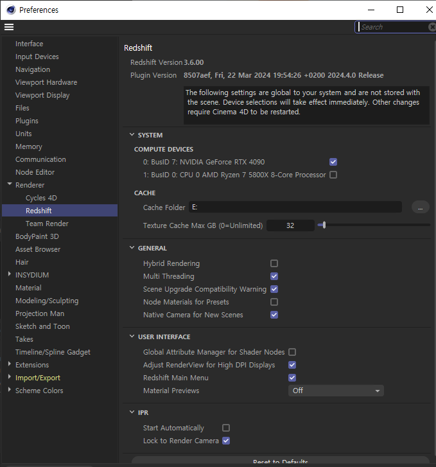Click the Cinema 4D logo in the title bar
The image size is (436, 467).
click(x=11, y=10)
